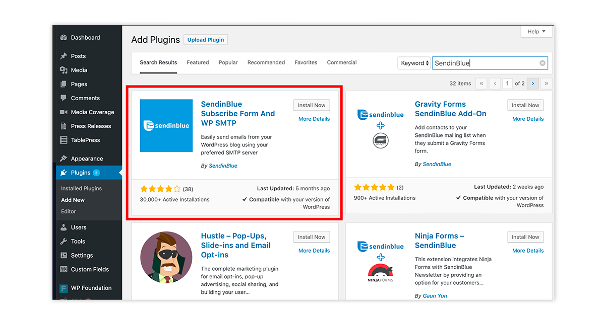Open the Press Releases menu item
Image resolution: width=605 pixels, height=316 pixels.
[87, 126]
